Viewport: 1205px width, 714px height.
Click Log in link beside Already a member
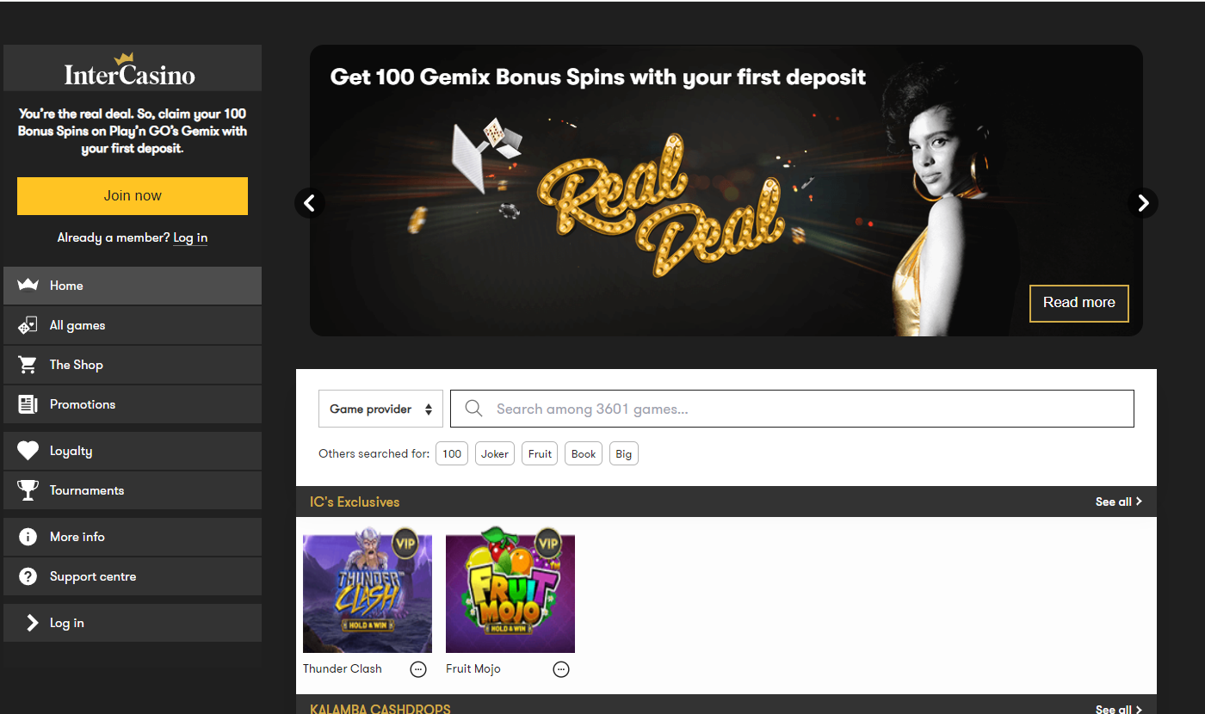pos(190,238)
